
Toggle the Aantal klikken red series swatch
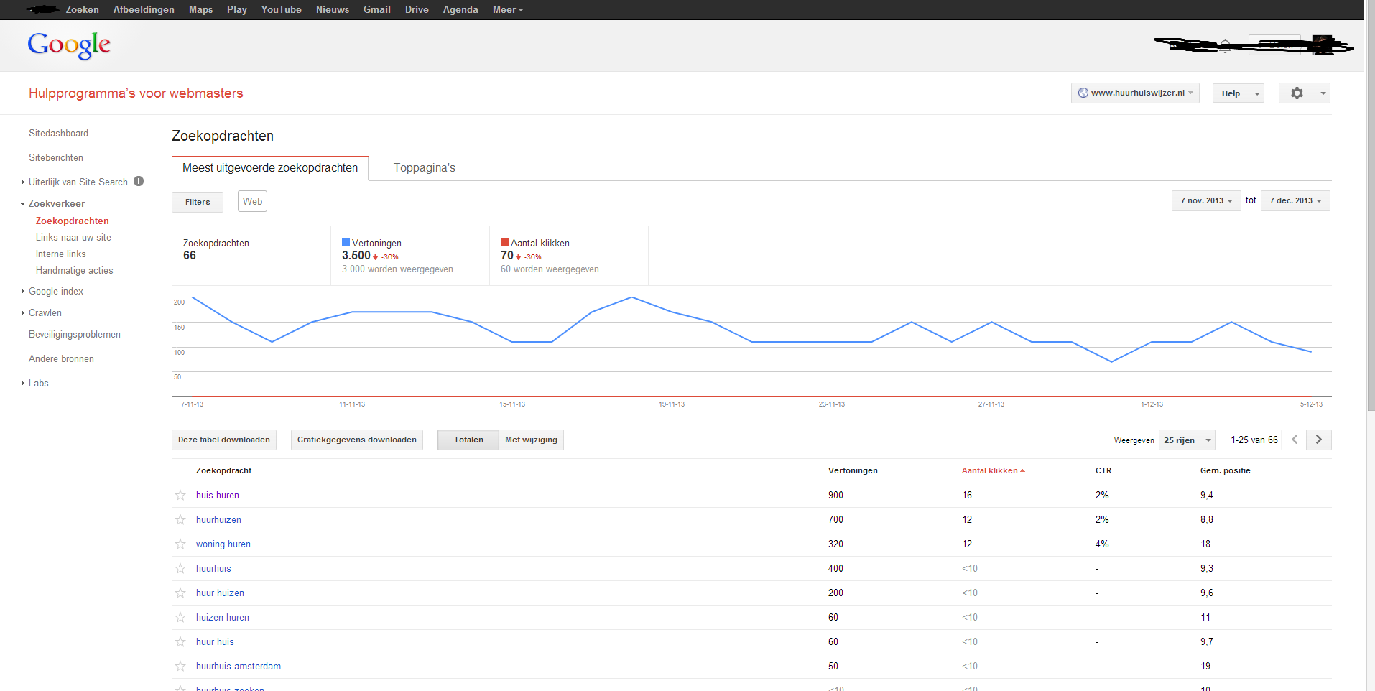tap(504, 243)
